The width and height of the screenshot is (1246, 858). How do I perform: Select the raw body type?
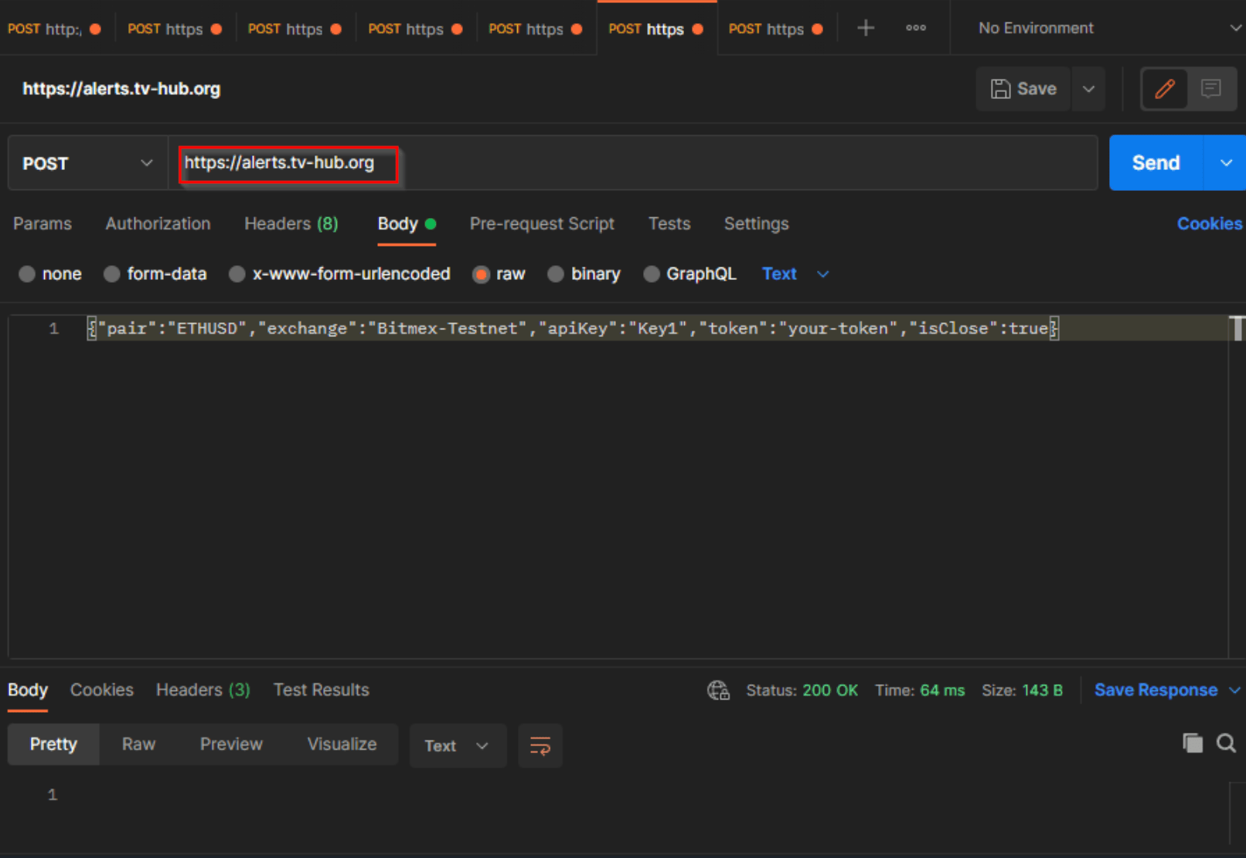[499, 274]
